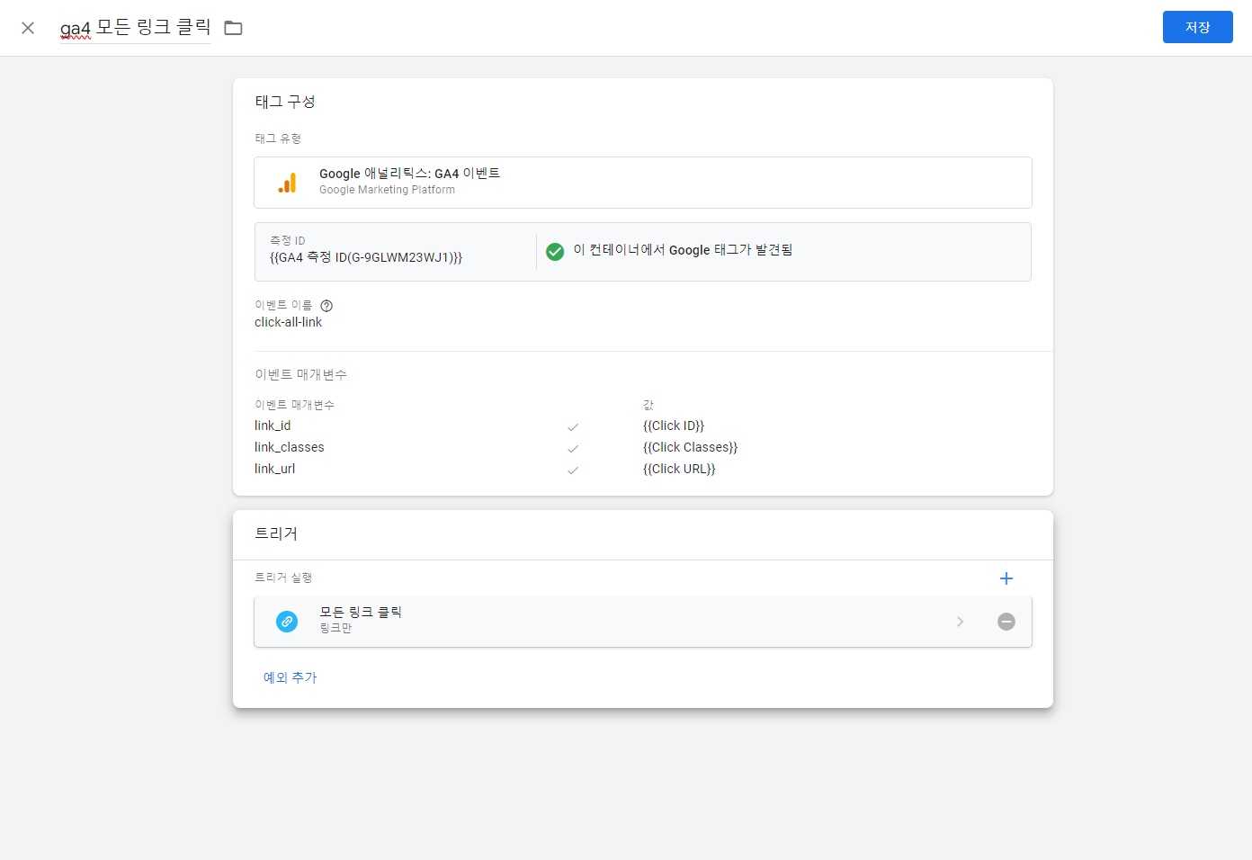1252x860 pixels.
Task: Click the link_id parameter row
Action: (642, 426)
